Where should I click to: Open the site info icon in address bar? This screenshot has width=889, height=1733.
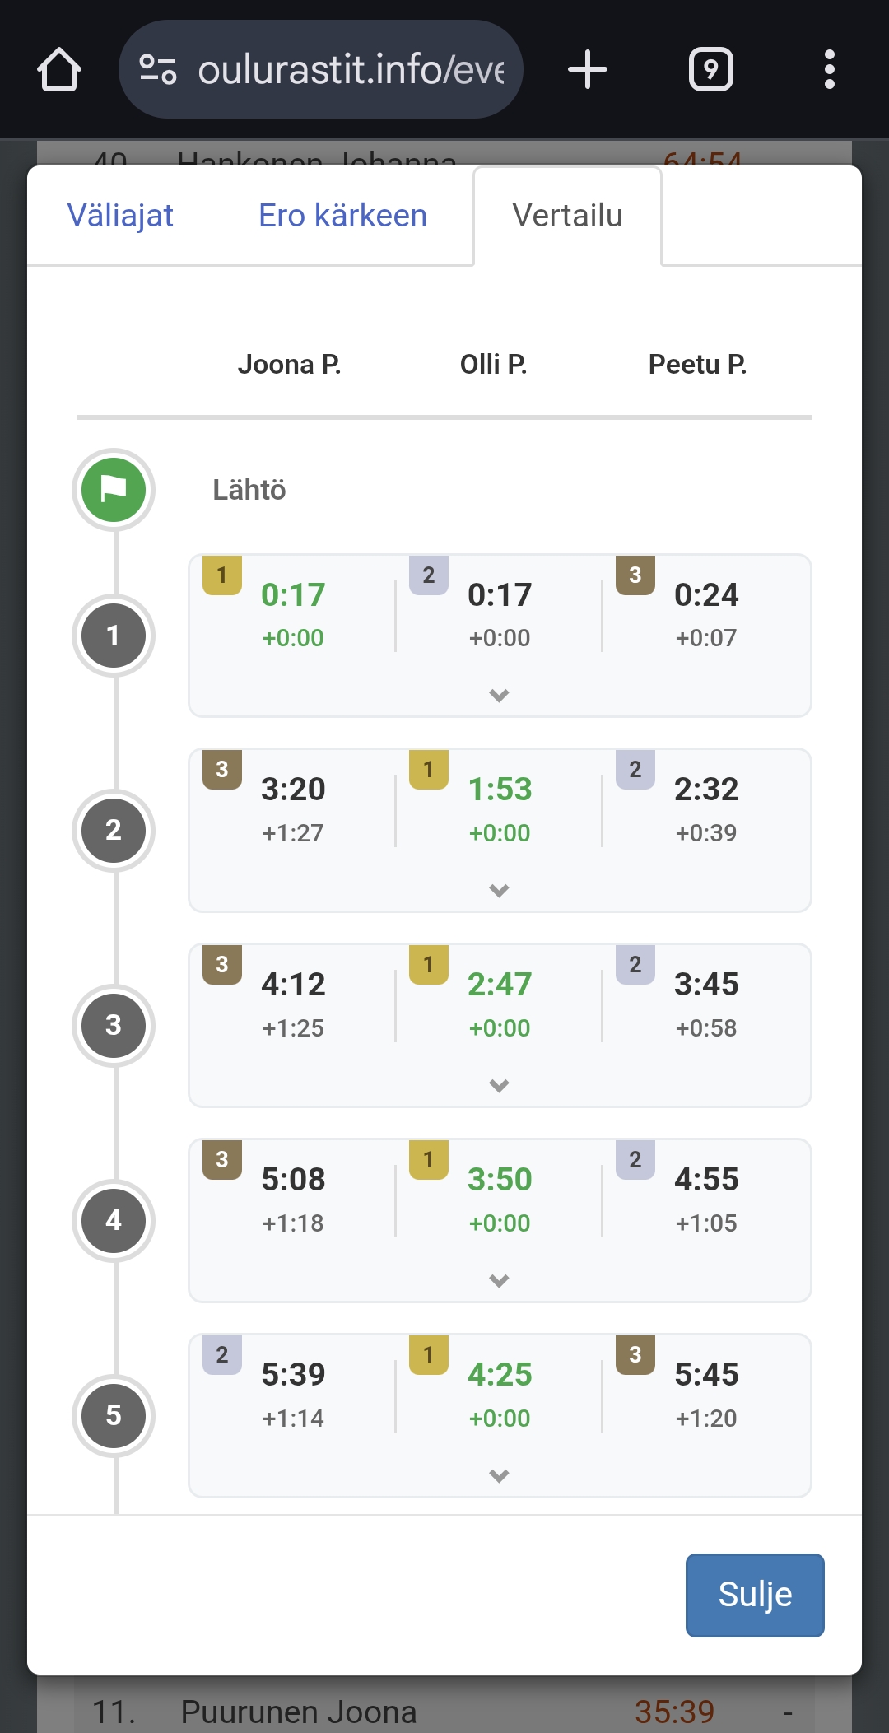coord(158,69)
